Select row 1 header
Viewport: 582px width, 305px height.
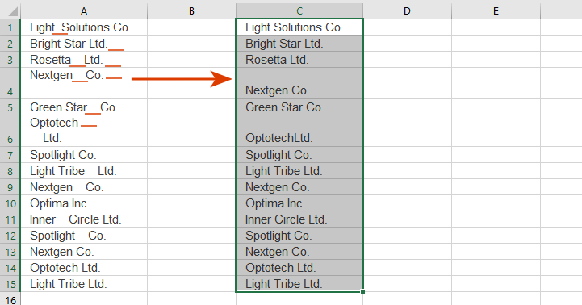pos(10,27)
